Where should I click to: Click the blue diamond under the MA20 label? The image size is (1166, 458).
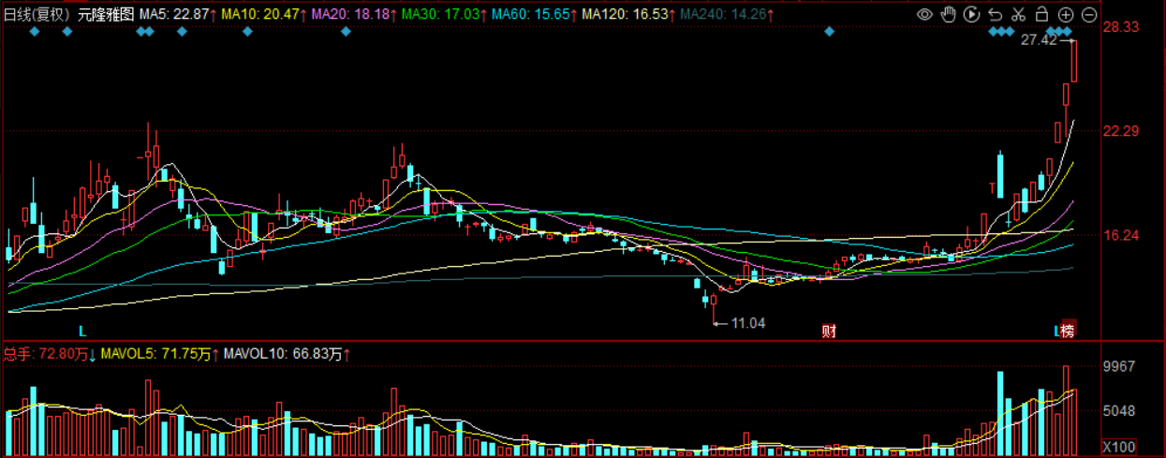346,32
